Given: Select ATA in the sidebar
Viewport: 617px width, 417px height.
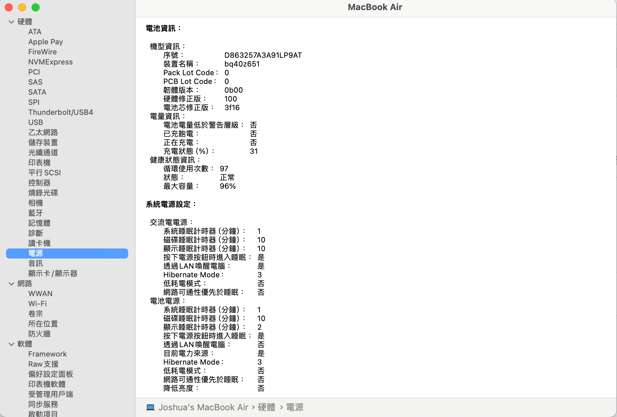Looking at the screenshot, I should pyautogui.click(x=35, y=32).
